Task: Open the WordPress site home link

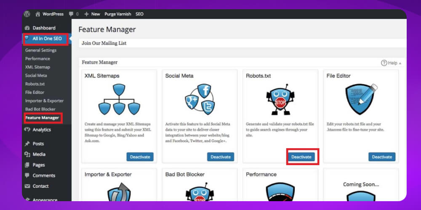Action: [49, 14]
